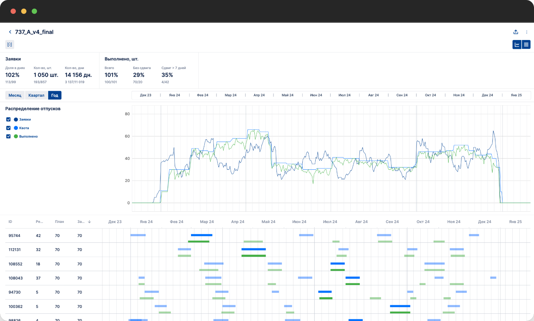Click Янв 25 in the Gantt table header
The height and width of the screenshot is (321, 534).
515,222
